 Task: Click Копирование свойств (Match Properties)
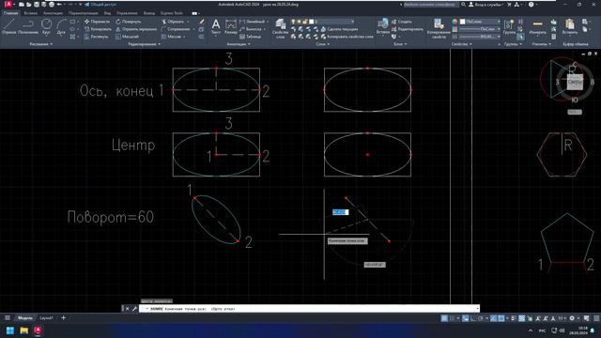pos(439,28)
